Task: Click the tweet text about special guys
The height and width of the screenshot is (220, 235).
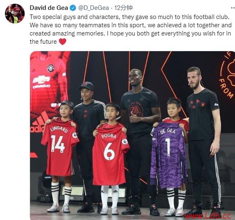Action: tap(130, 29)
